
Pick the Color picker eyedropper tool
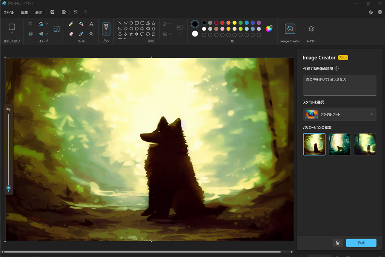pyautogui.click(x=81, y=34)
